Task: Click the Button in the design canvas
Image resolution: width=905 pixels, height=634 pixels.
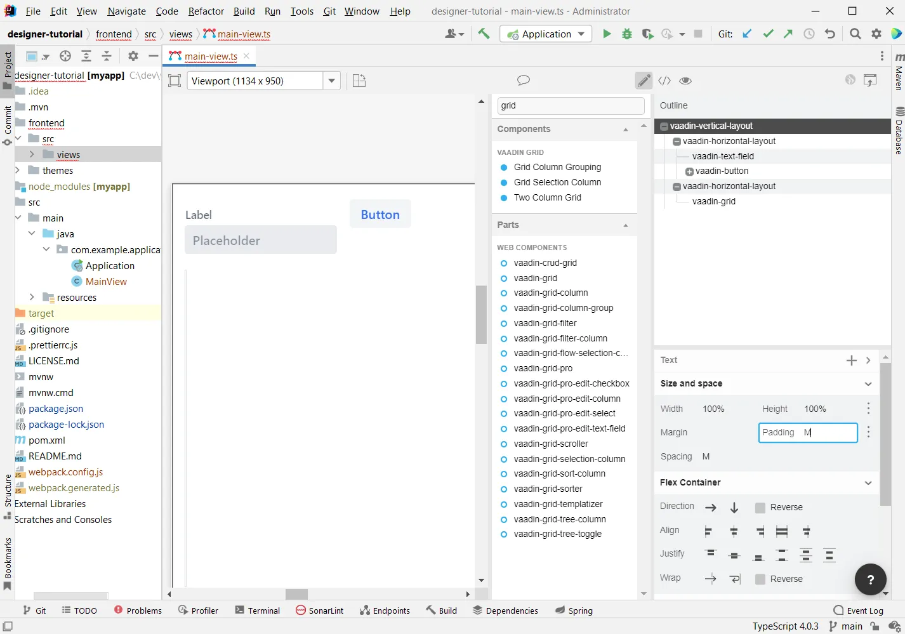Action: point(380,215)
